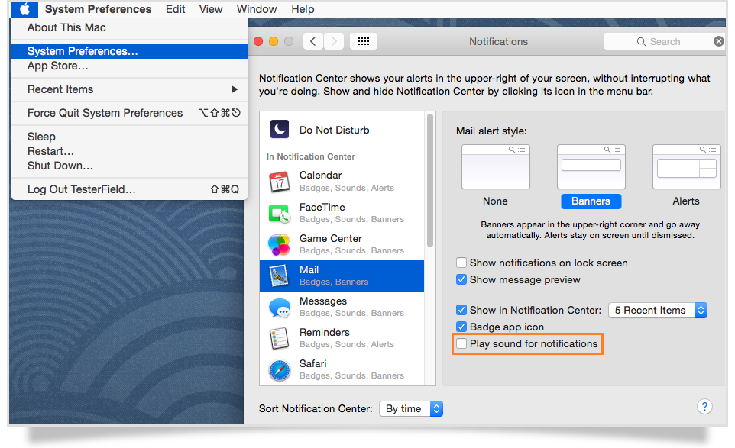Open the View menu
Screen dimensions: 735x448
pos(210,9)
